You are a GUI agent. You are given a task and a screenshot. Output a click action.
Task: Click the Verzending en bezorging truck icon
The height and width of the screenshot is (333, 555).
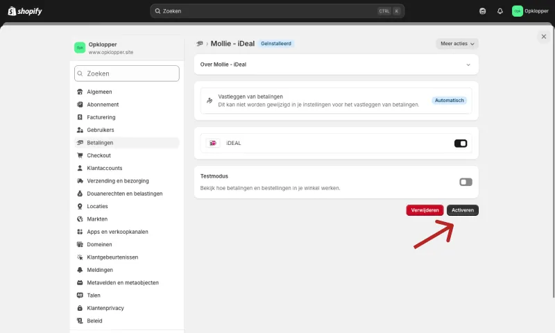point(80,181)
